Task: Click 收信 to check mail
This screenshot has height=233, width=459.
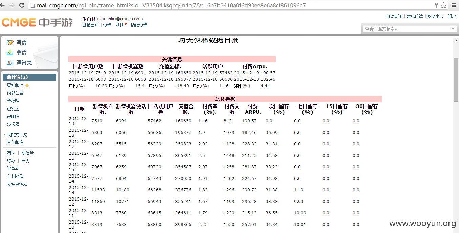Action: (x=21, y=52)
